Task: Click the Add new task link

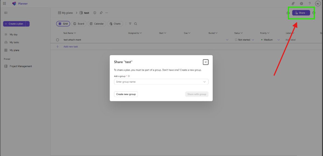Action: point(71,47)
